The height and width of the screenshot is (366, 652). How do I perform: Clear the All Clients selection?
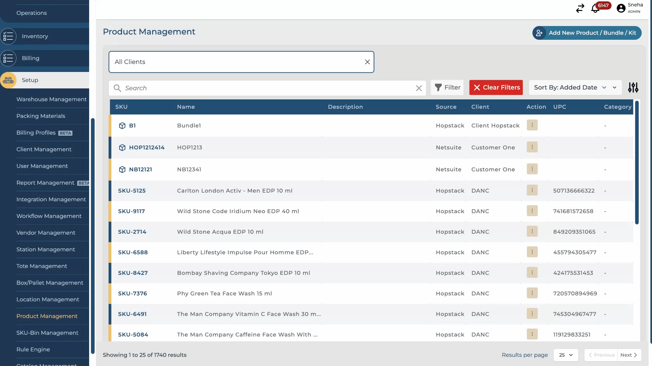[x=367, y=62]
